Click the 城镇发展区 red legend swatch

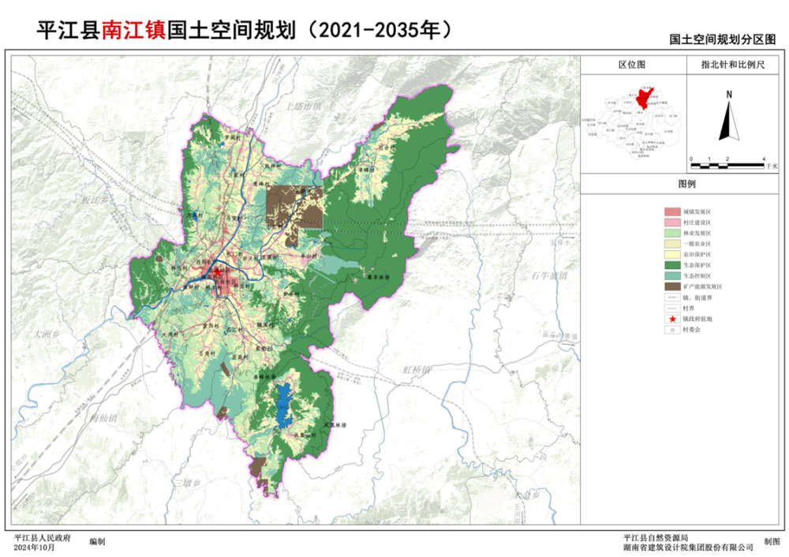pyautogui.click(x=672, y=212)
